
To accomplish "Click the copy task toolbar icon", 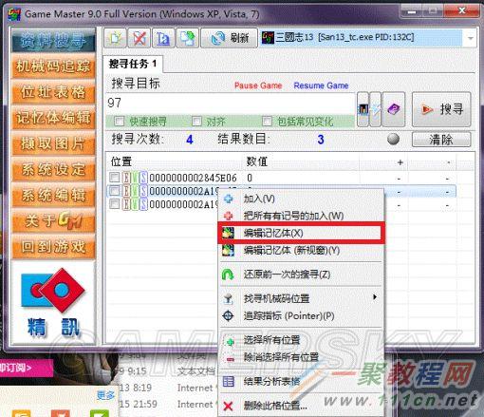I will click(188, 38).
